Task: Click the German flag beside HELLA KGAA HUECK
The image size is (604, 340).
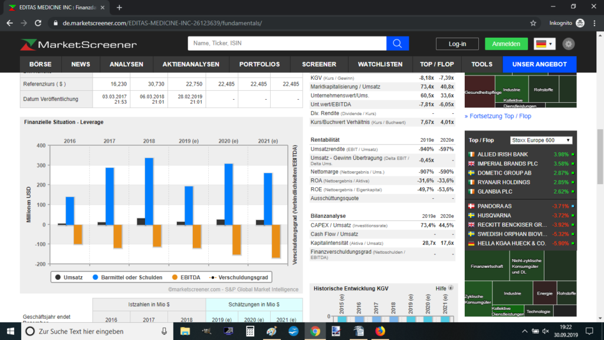Action: click(x=471, y=243)
